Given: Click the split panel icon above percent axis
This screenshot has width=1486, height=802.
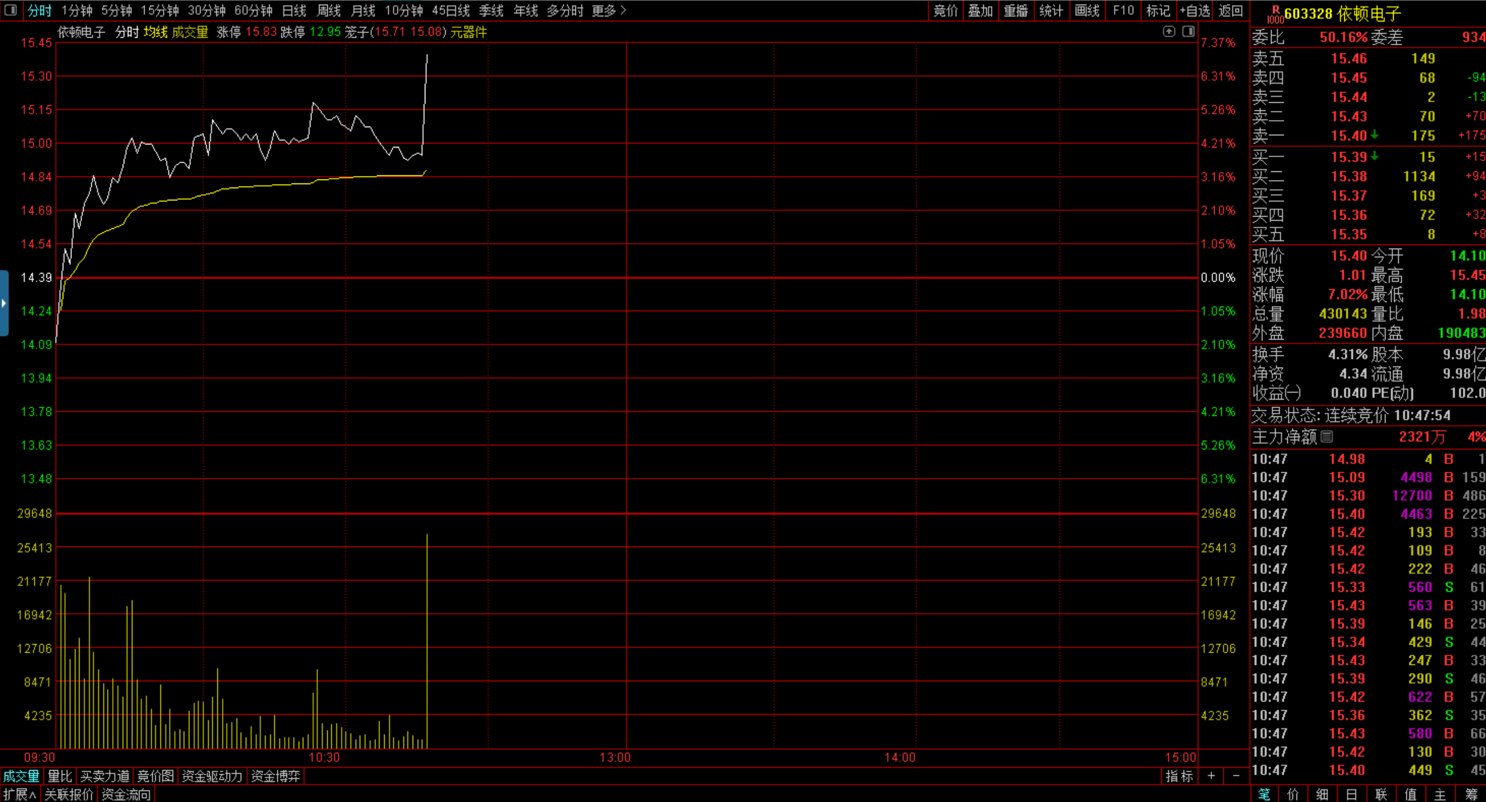Looking at the screenshot, I should tap(1188, 32).
